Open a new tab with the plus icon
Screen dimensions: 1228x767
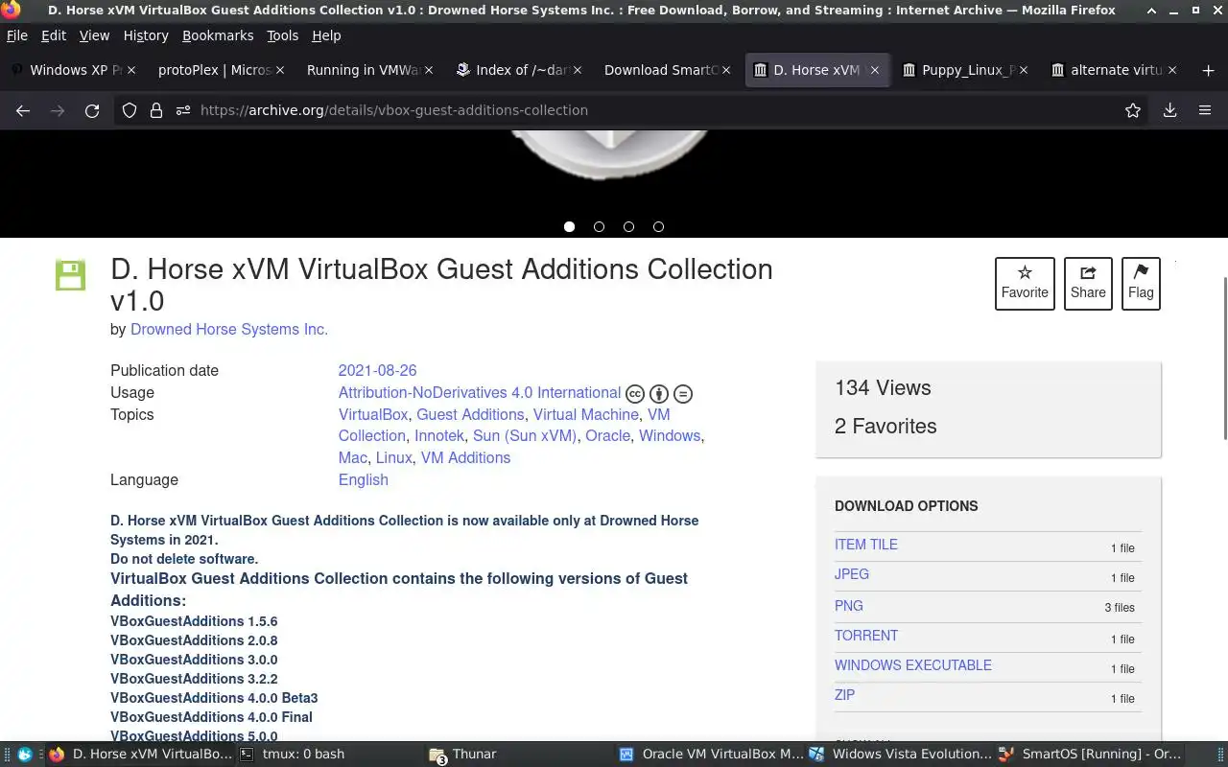coord(1208,70)
